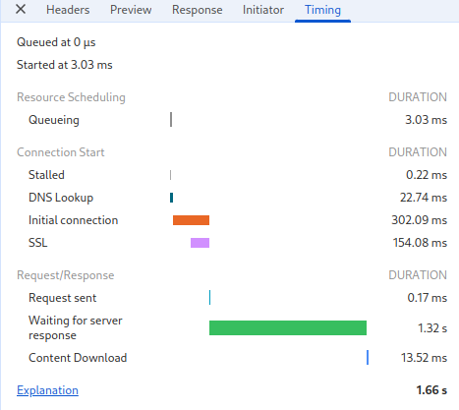Open the Preview tab
This screenshot has height=410, width=459.
coord(131,10)
